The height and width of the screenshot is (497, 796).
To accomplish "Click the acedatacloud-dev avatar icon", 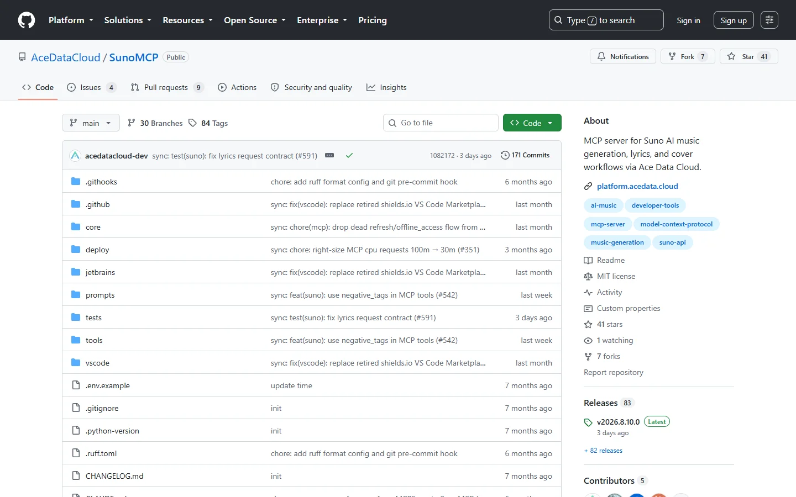I will click(x=75, y=156).
